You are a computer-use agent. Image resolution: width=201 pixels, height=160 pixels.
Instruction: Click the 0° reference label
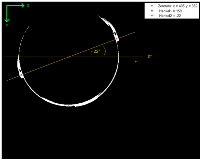(x=150, y=57)
